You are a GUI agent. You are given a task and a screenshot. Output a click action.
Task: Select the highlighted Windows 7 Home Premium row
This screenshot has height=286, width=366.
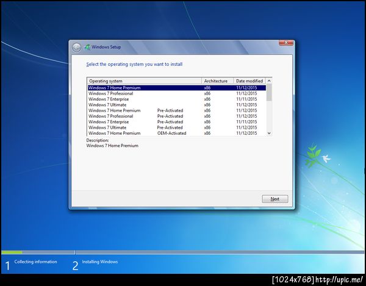coord(177,88)
